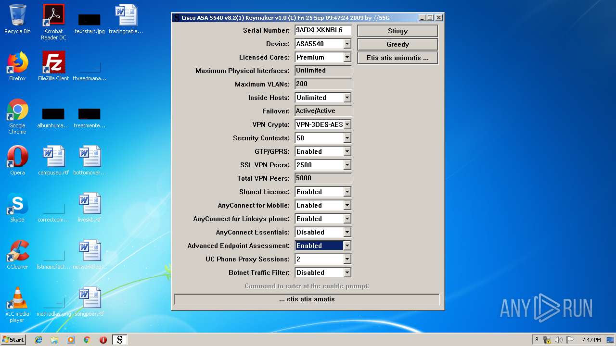Expand UC Phone Proxy Sessions dropdown
The image size is (616, 346).
coord(347,259)
